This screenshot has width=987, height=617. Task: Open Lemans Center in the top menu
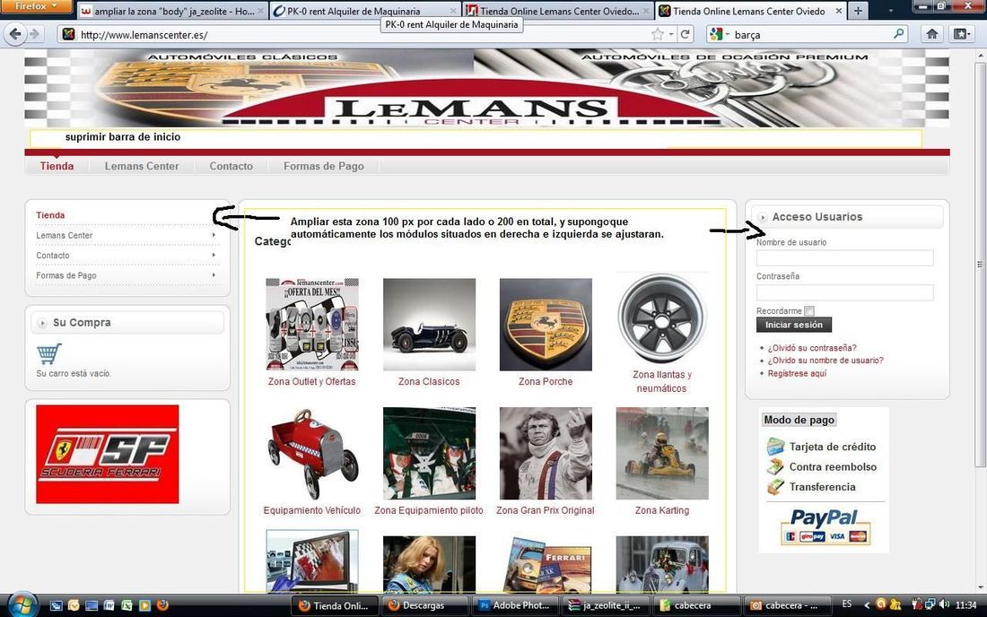142,166
